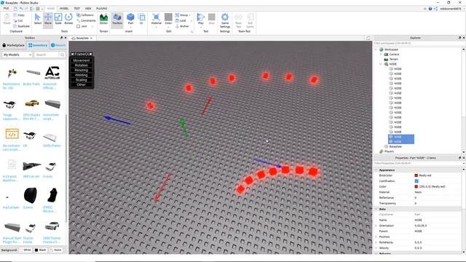Set background to White in toolbox

pyautogui.click(x=25, y=250)
